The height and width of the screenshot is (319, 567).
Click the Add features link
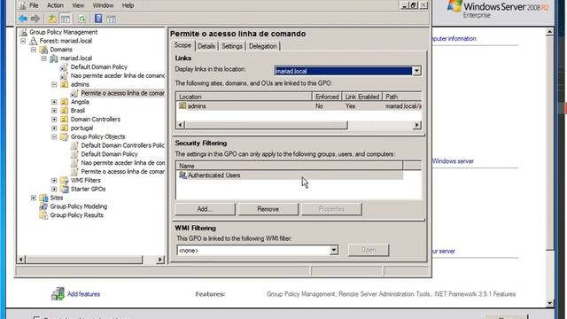pyautogui.click(x=84, y=294)
